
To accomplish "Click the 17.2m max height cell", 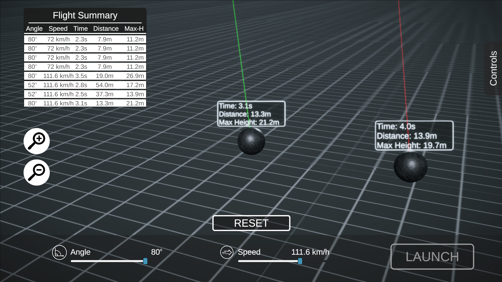I will click(x=135, y=85).
